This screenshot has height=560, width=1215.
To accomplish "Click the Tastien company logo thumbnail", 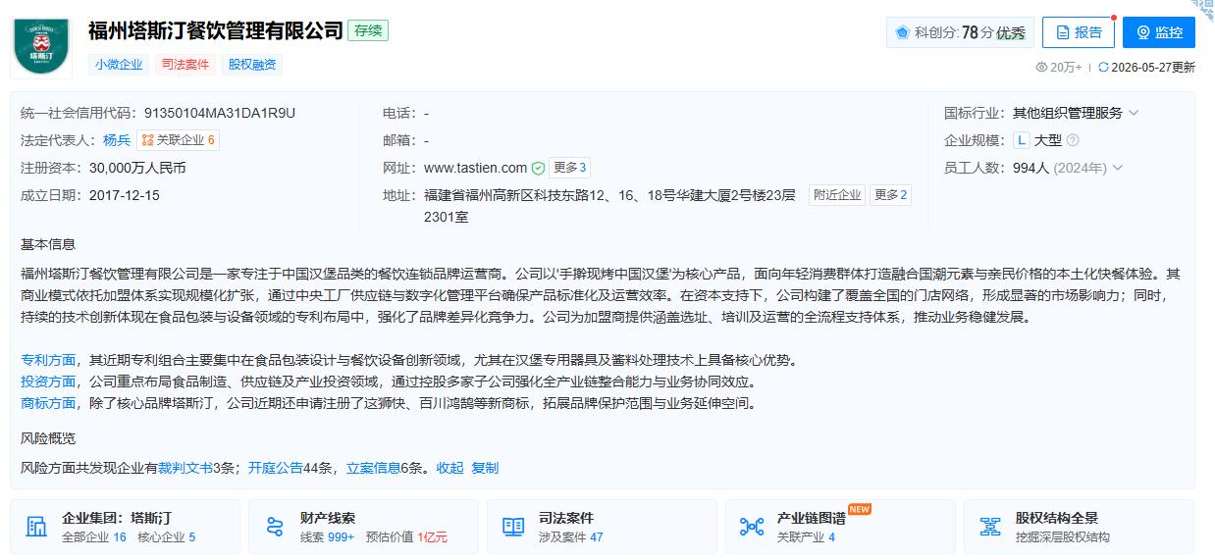I will pos(41,46).
